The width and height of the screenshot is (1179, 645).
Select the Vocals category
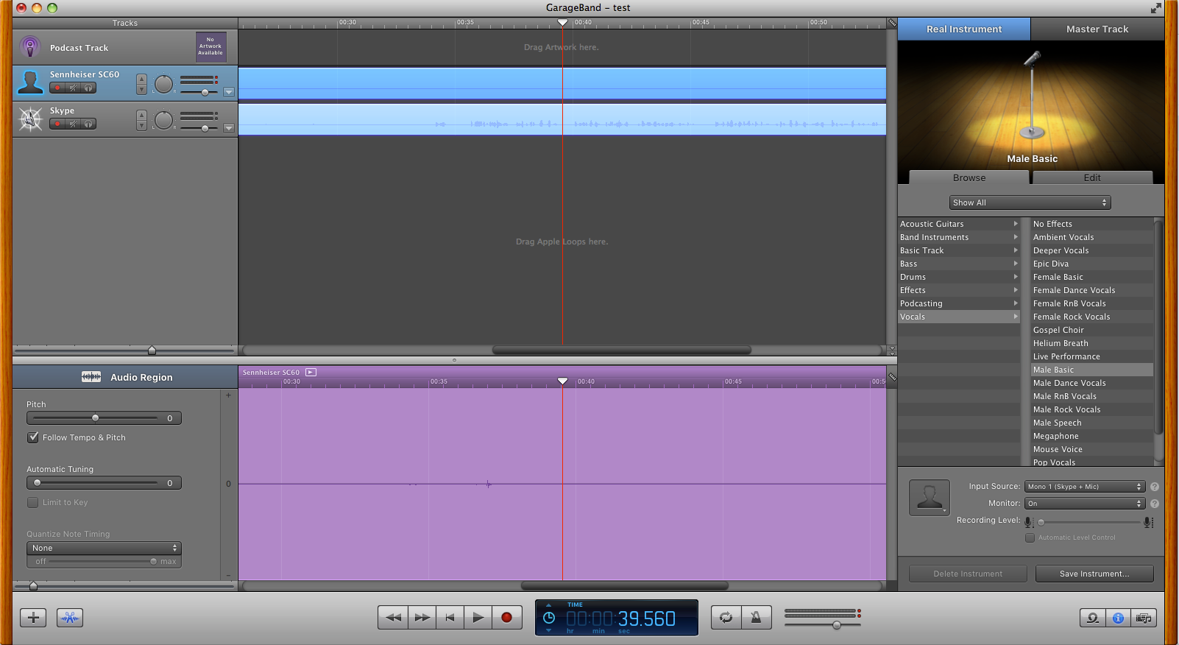click(959, 317)
